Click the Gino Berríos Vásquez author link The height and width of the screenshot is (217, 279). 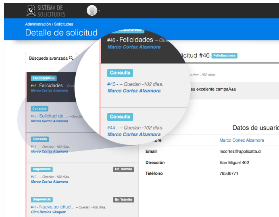click(x=48, y=212)
